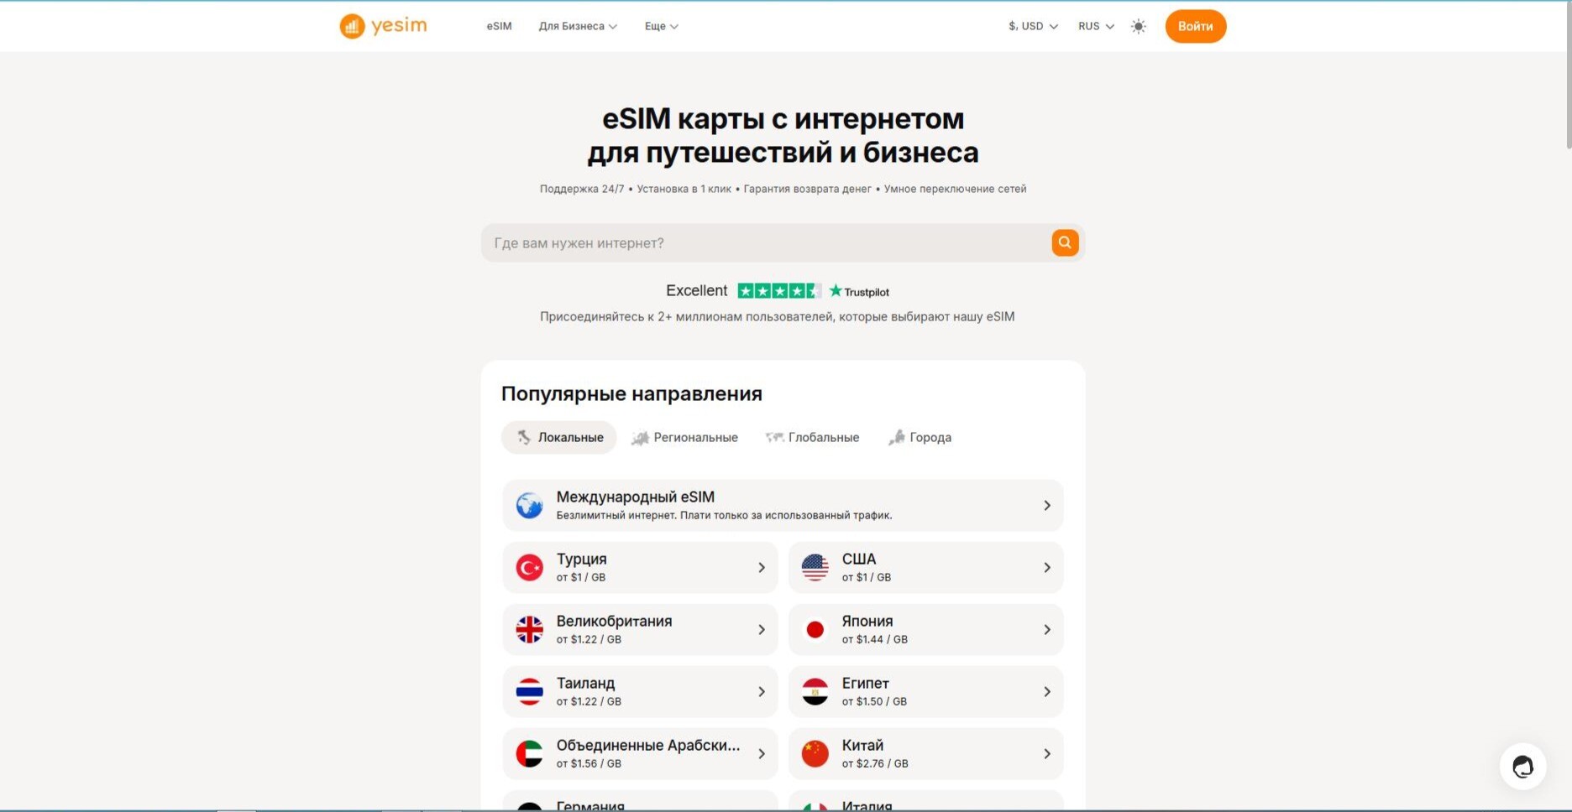The height and width of the screenshot is (812, 1572).
Task: Click the Trustpilot logo
Action: point(859,291)
